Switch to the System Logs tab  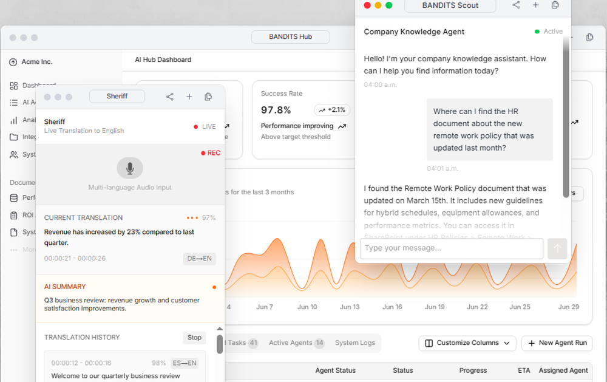click(355, 343)
